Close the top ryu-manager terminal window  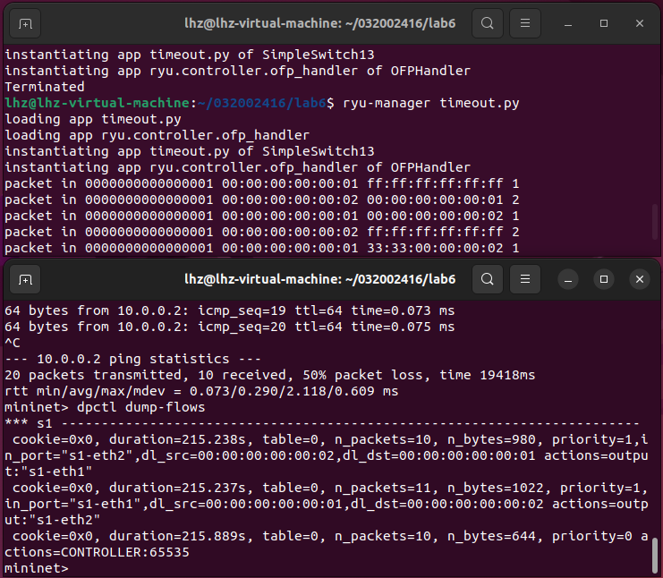click(x=639, y=22)
